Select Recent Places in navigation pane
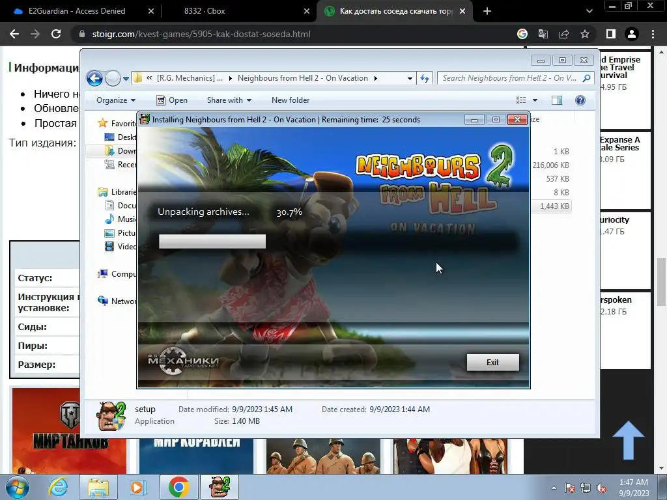Viewport: 667px width, 500px height. (x=121, y=165)
